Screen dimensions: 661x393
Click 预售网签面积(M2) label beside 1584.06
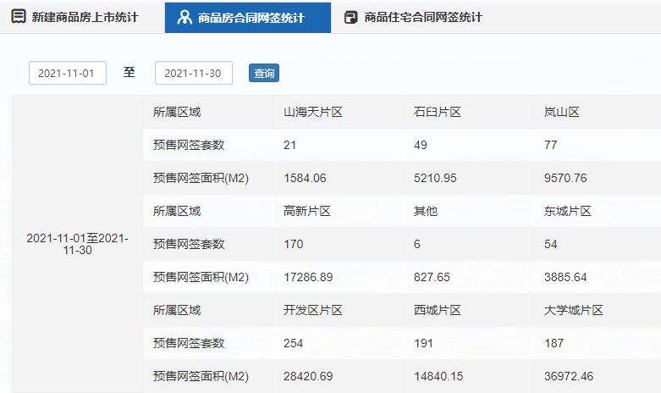coord(201,178)
